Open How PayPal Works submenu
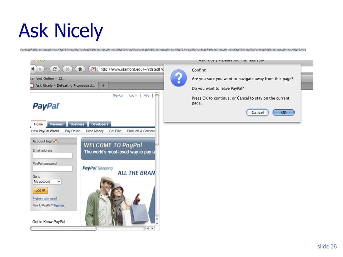This screenshot has width=343, height=257. (x=45, y=131)
